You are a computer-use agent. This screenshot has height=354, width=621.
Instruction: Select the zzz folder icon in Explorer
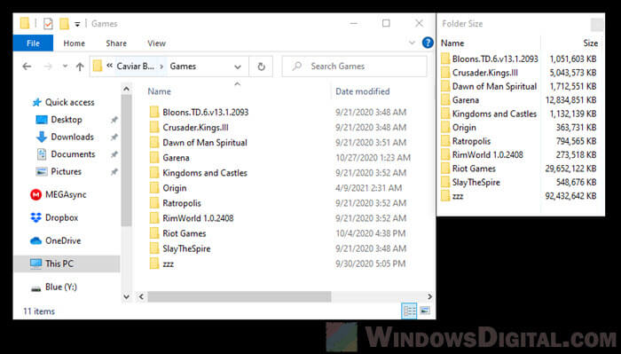coord(154,264)
